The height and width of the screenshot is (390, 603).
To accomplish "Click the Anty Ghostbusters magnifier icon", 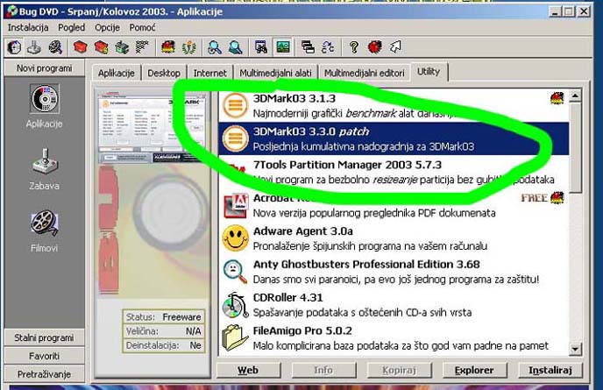I will 235,272.
